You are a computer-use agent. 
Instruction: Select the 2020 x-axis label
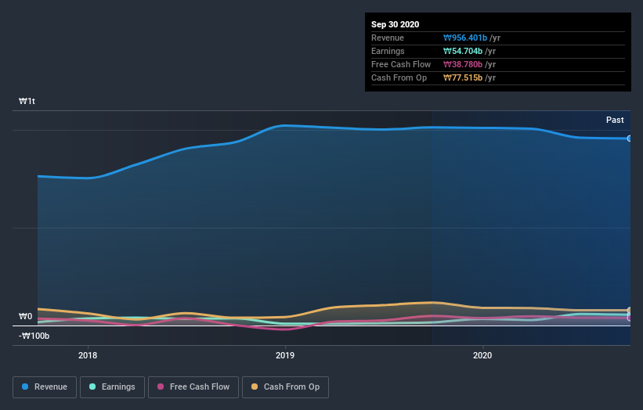coord(482,355)
